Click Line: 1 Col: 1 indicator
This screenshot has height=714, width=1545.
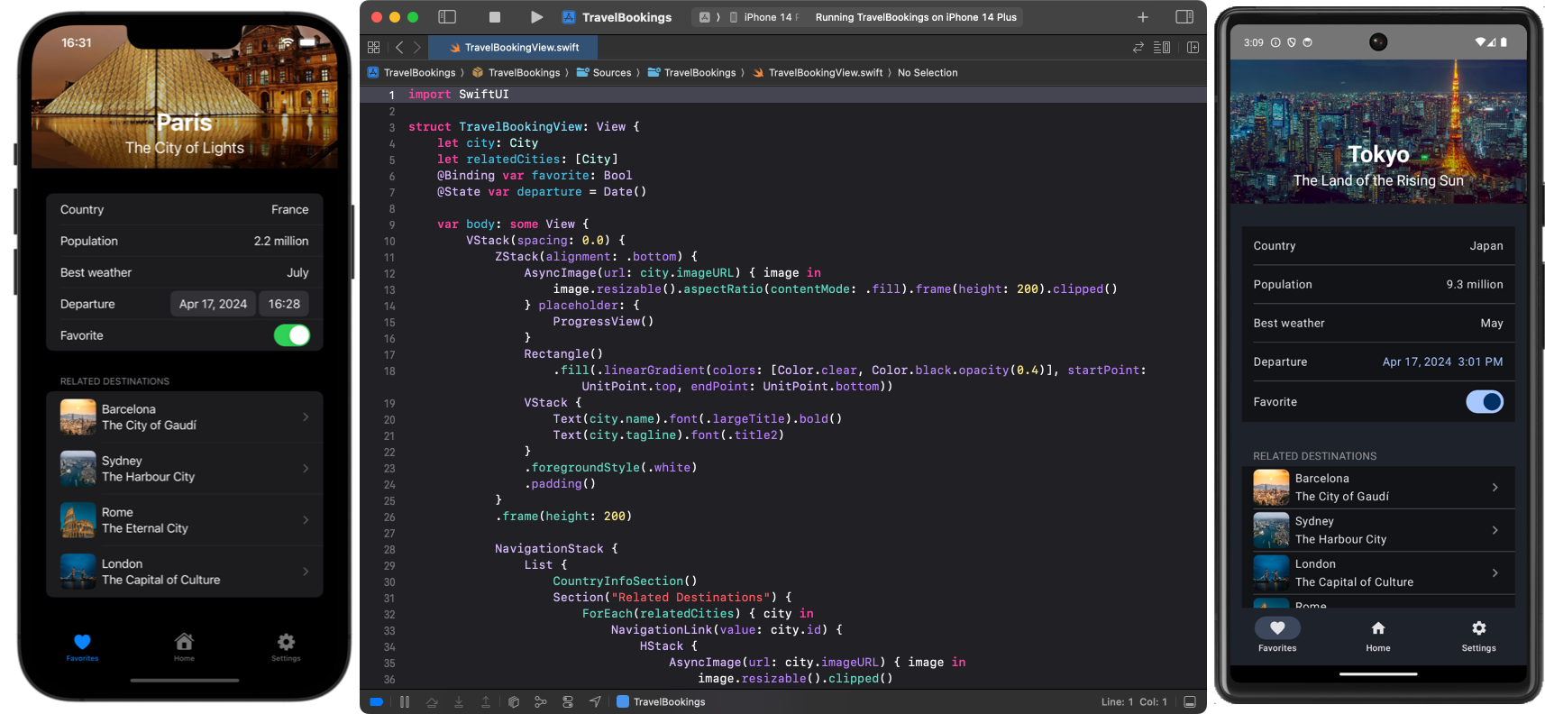point(1133,701)
